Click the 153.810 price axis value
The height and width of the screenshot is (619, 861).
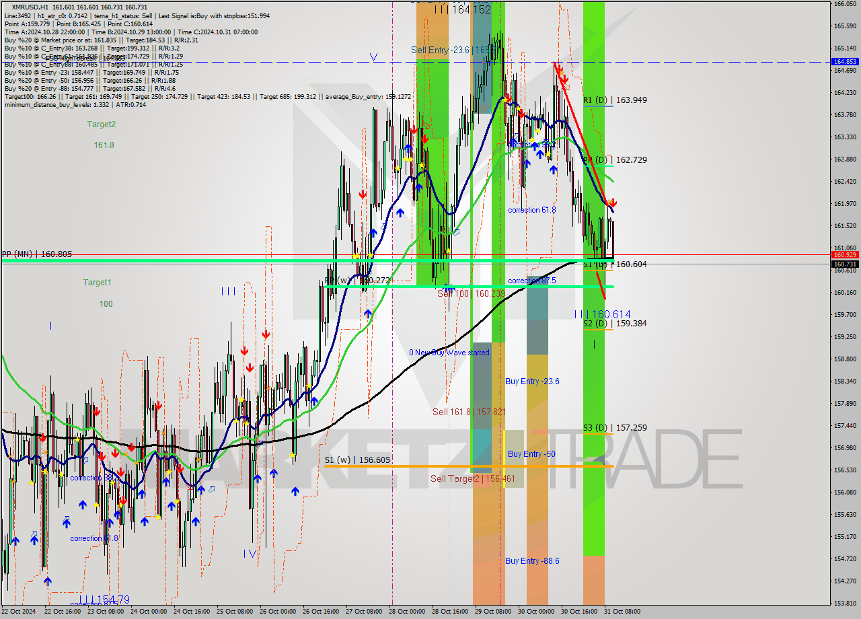coord(845,603)
